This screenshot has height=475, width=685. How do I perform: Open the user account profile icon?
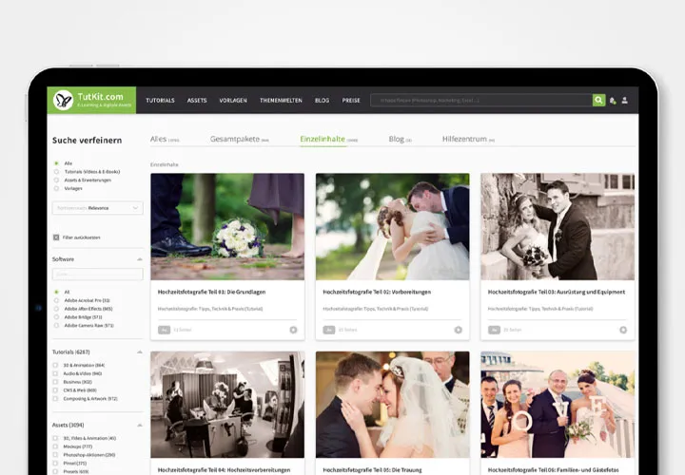(625, 101)
